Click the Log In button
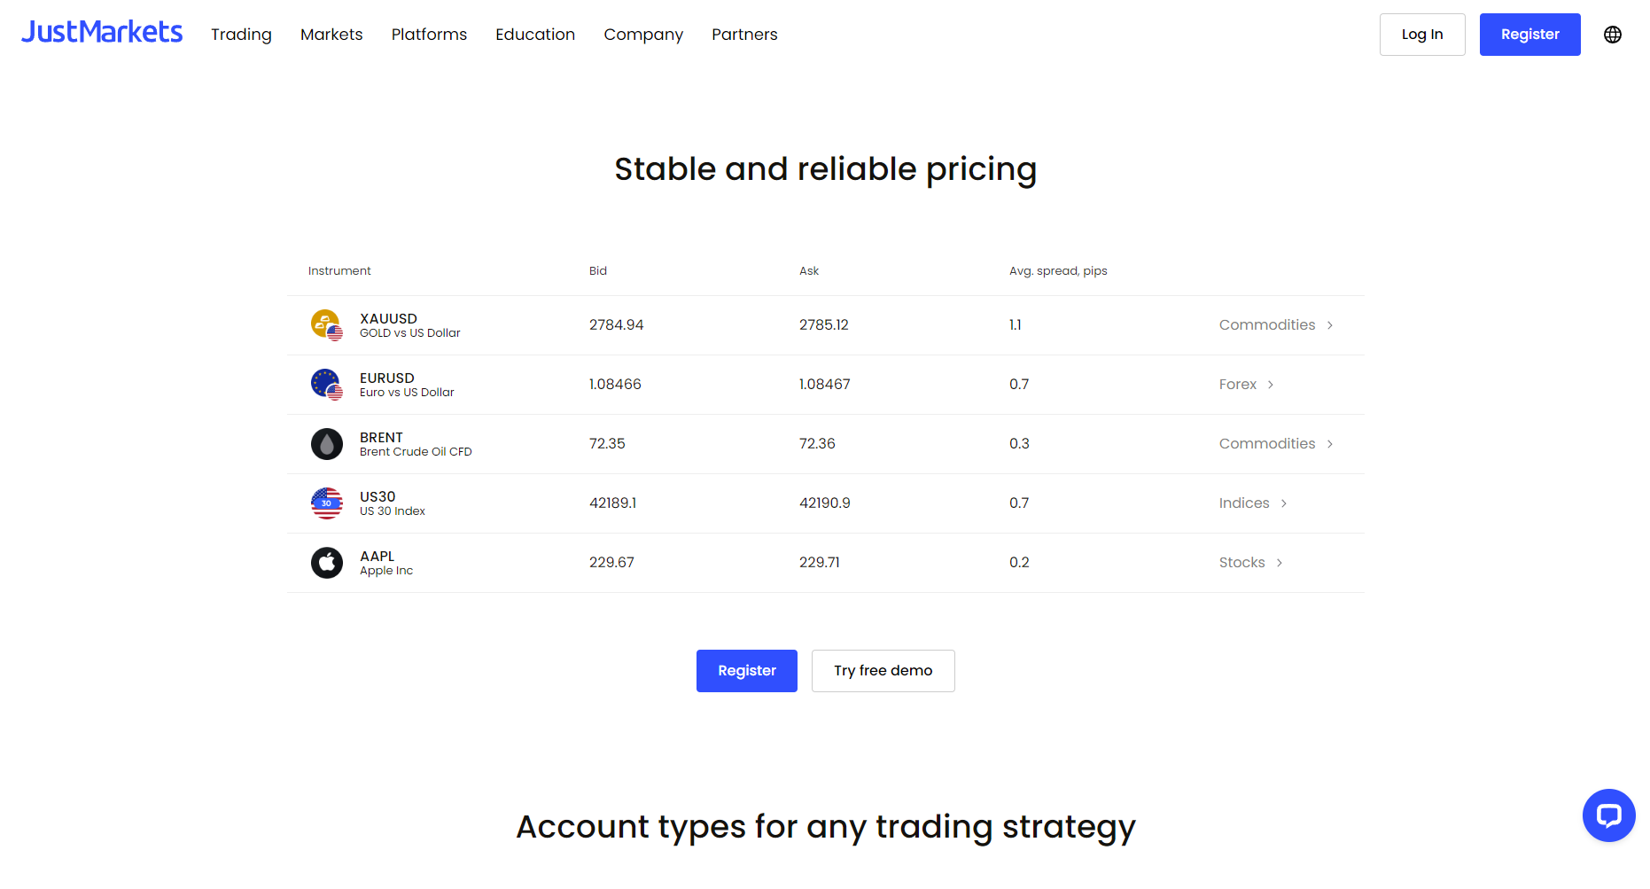 tap(1422, 35)
